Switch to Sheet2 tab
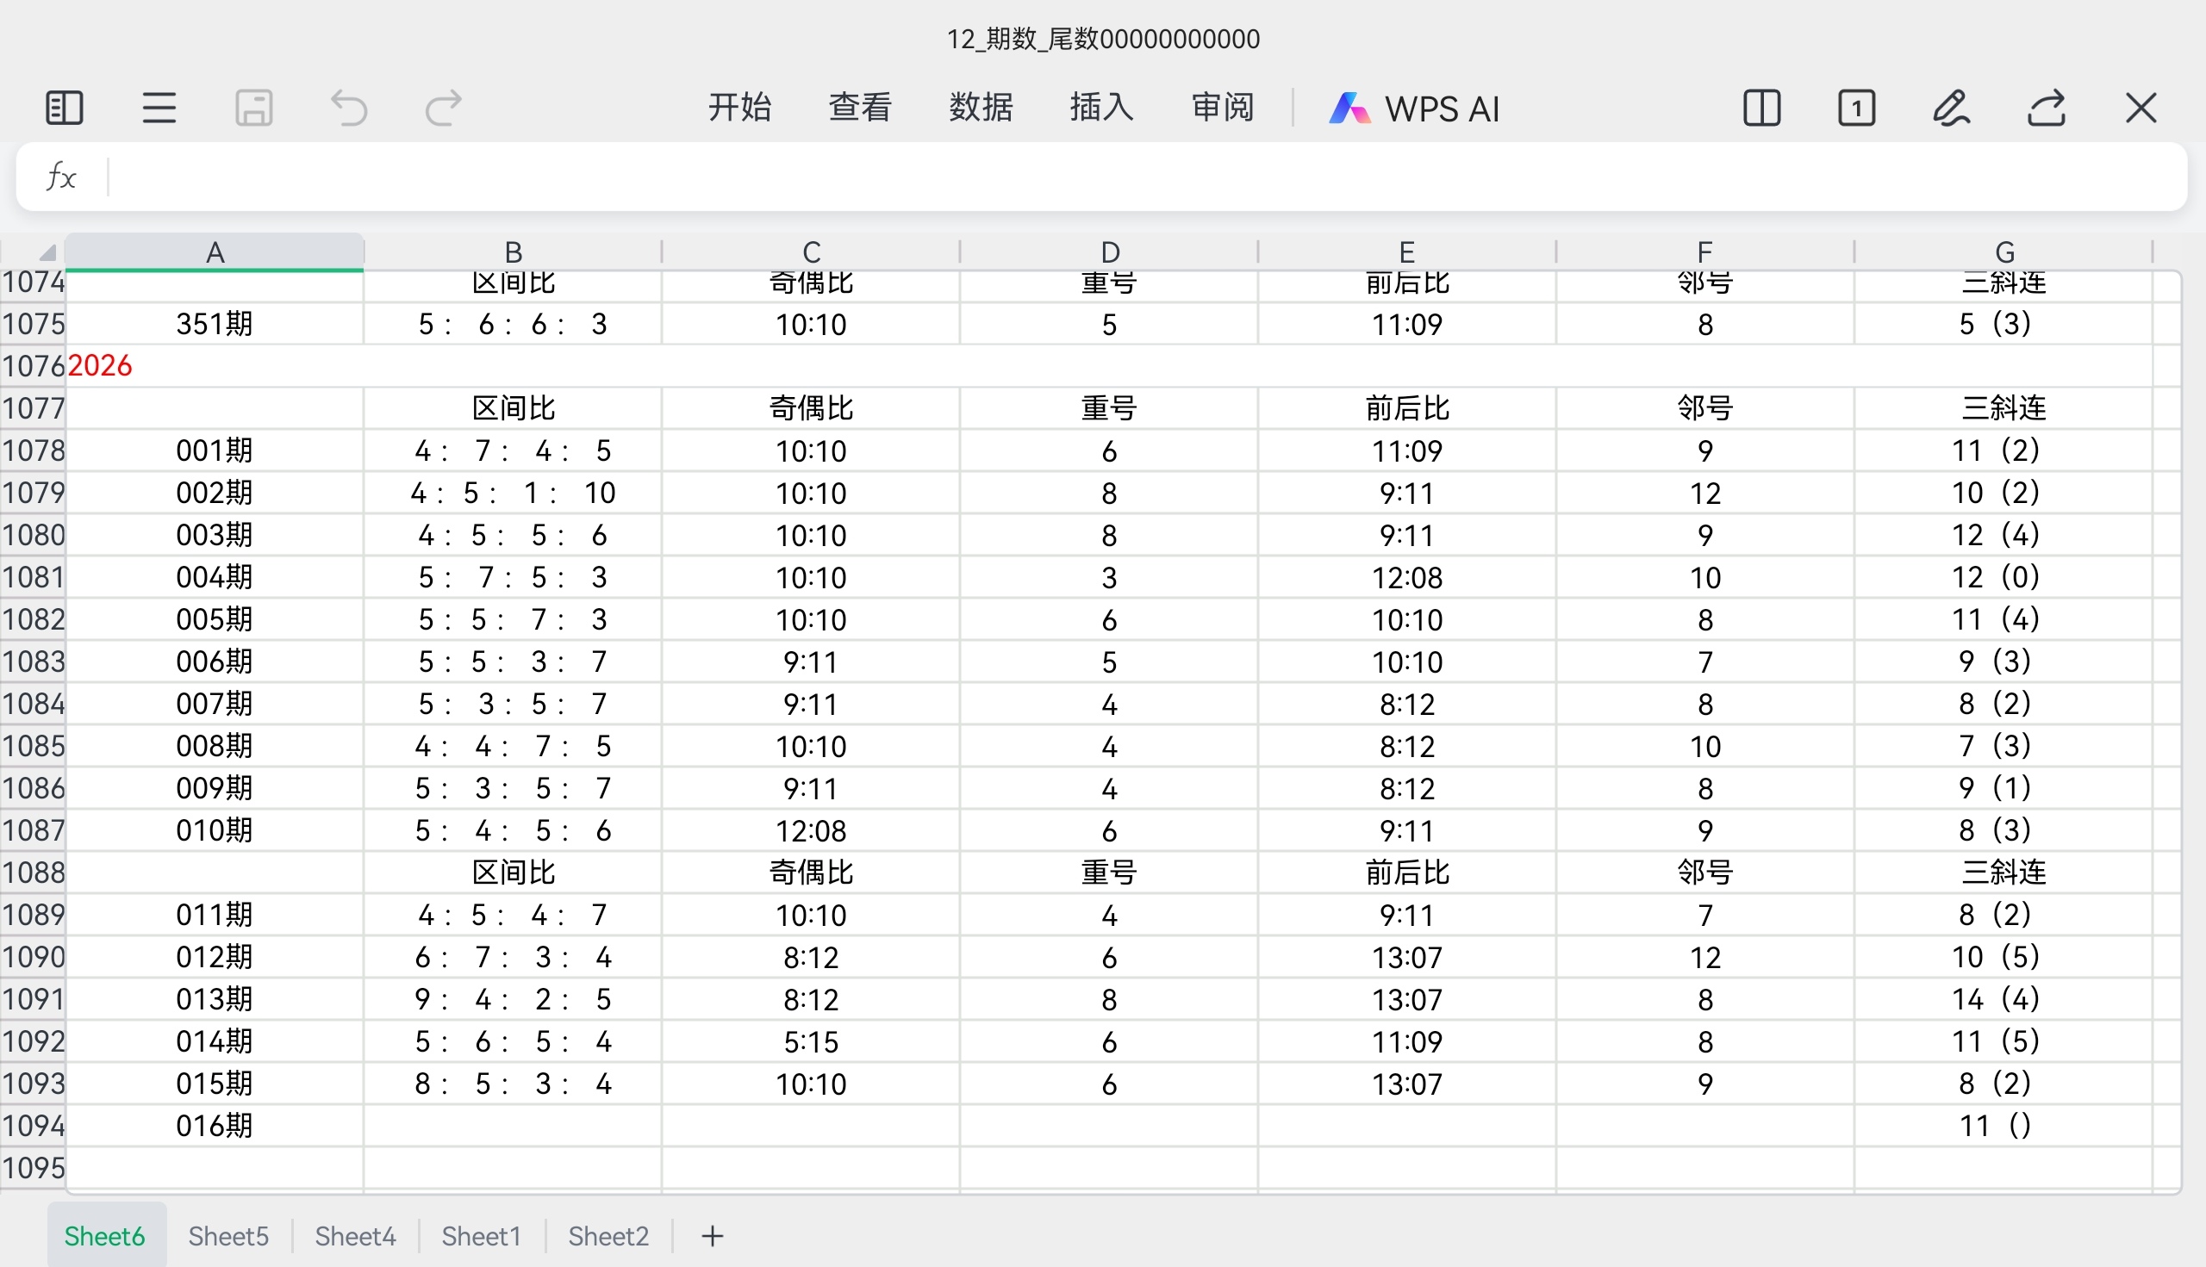This screenshot has width=2206, height=1267. coord(608,1236)
